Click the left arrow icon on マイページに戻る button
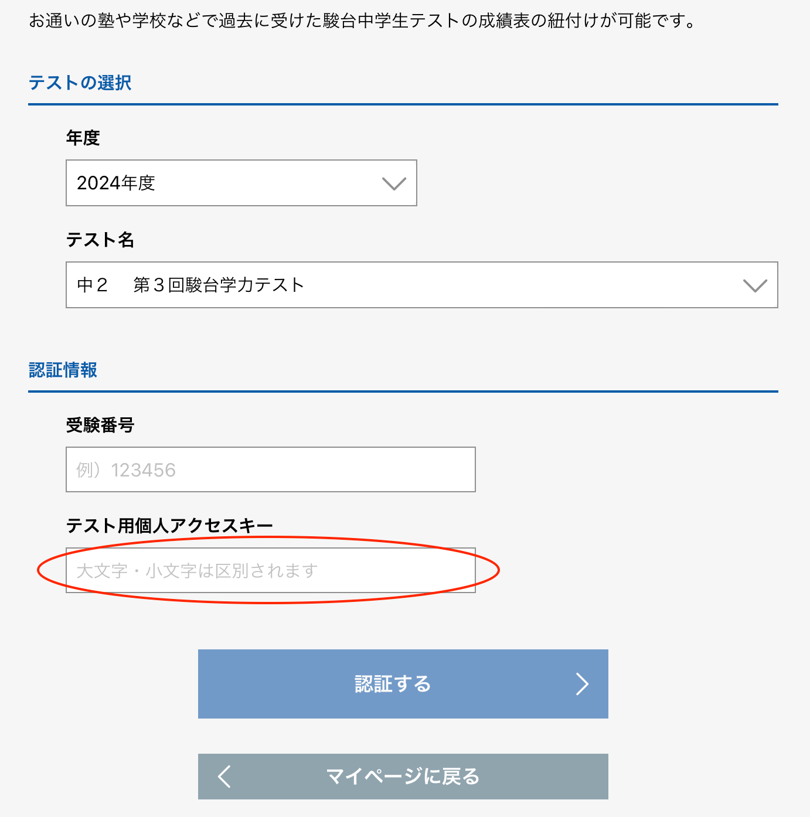The height and width of the screenshot is (817, 810). 224,777
